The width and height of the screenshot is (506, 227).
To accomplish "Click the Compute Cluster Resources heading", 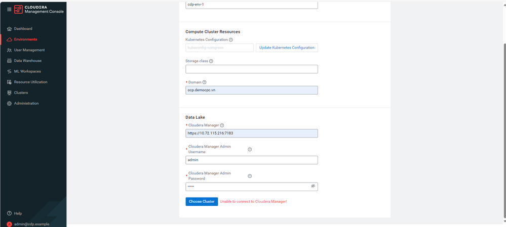I will coord(213,32).
